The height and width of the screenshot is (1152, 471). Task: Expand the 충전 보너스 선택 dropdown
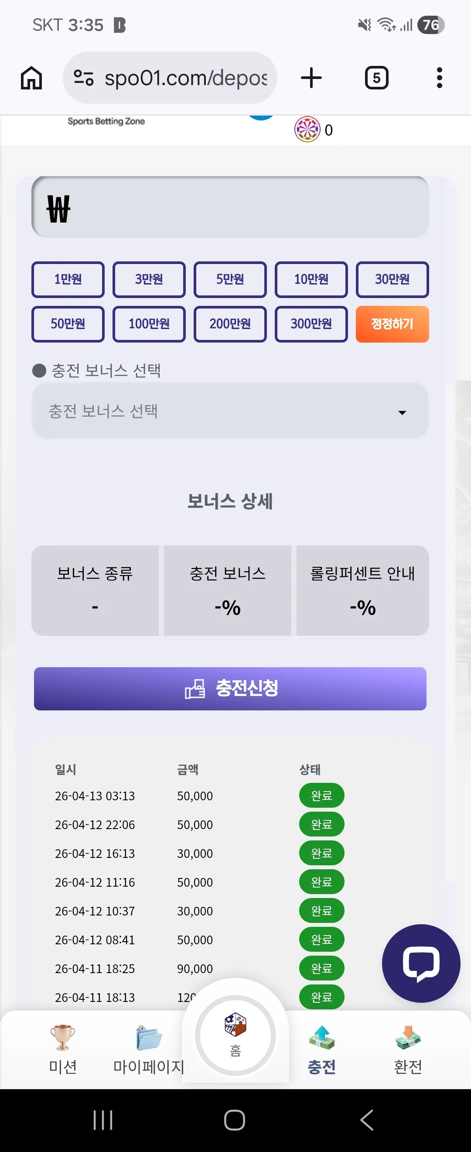point(230,411)
